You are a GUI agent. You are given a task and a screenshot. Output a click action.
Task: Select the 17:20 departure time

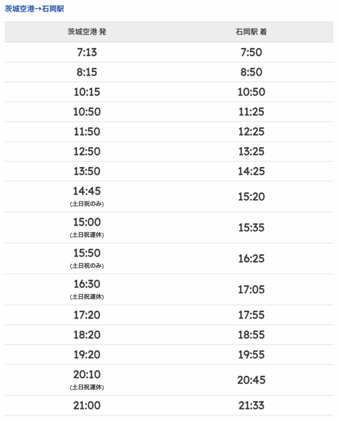click(x=87, y=315)
